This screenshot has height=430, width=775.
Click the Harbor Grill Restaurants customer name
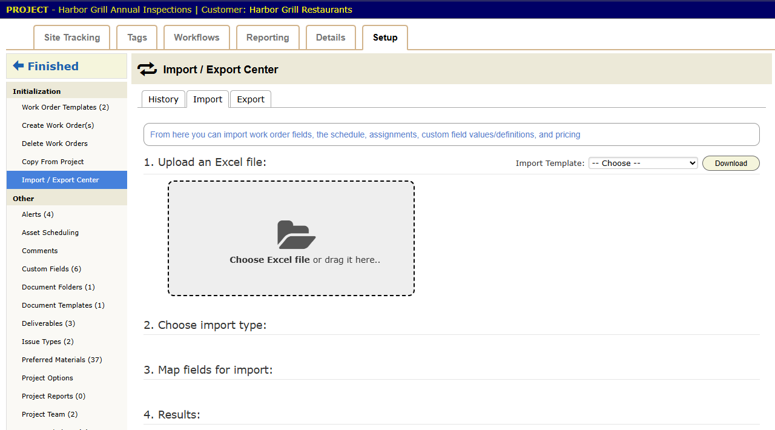[301, 10]
